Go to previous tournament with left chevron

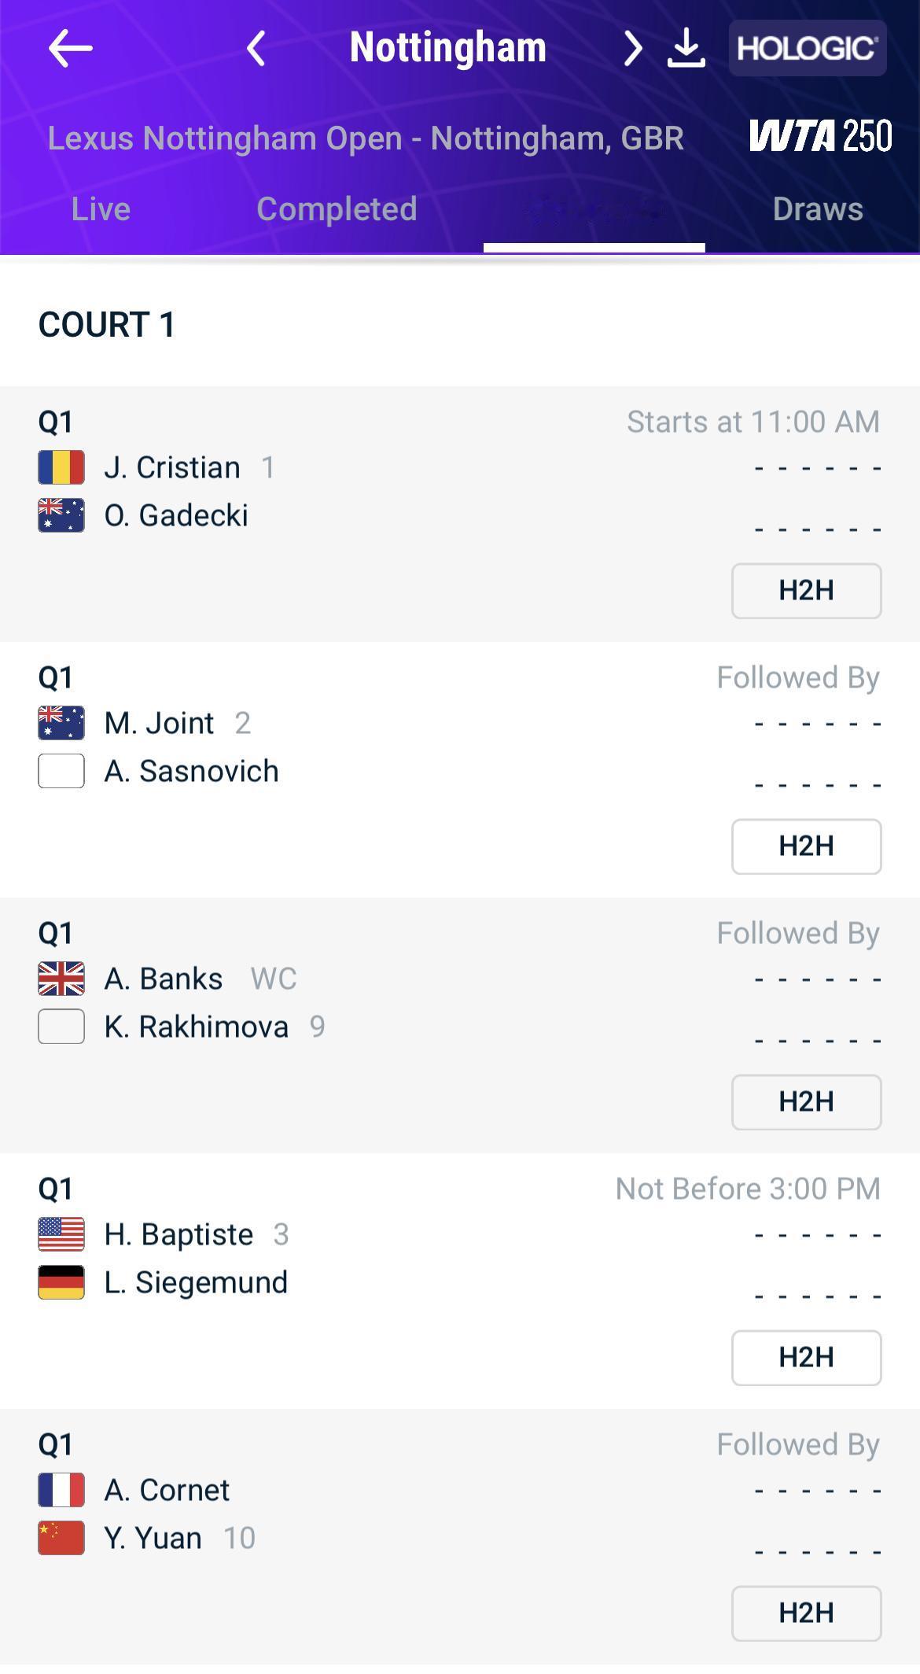click(256, 49)
